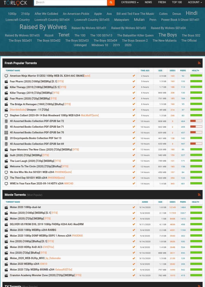Click verified checkmark for DELIVER US FROM EVIL
This screenshot has width=205, height=287.
134,224
